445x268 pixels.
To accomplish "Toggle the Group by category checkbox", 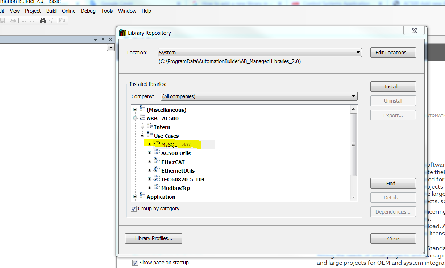I will pyautogui.click(x=134, y=209).
